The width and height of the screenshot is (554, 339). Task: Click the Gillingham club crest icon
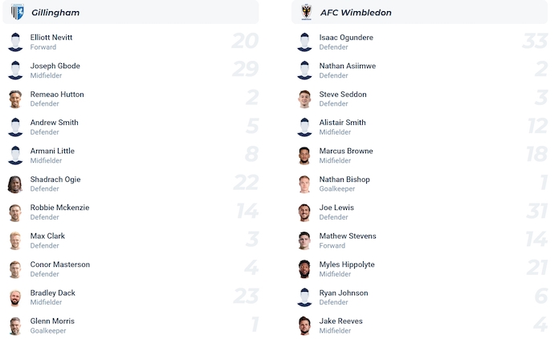point(17,12)
